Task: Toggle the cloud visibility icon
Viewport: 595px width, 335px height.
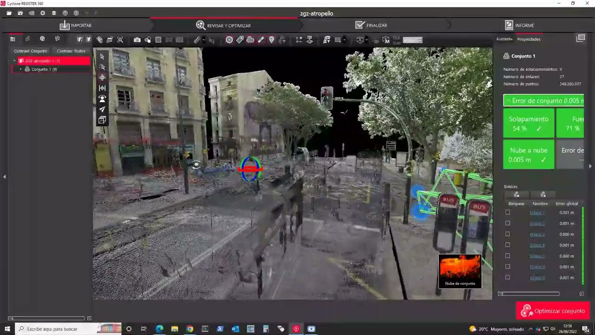Action: coord(250,40)
